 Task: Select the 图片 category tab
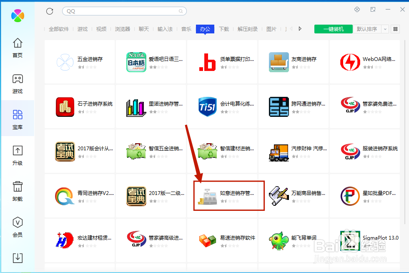(271, 29)
